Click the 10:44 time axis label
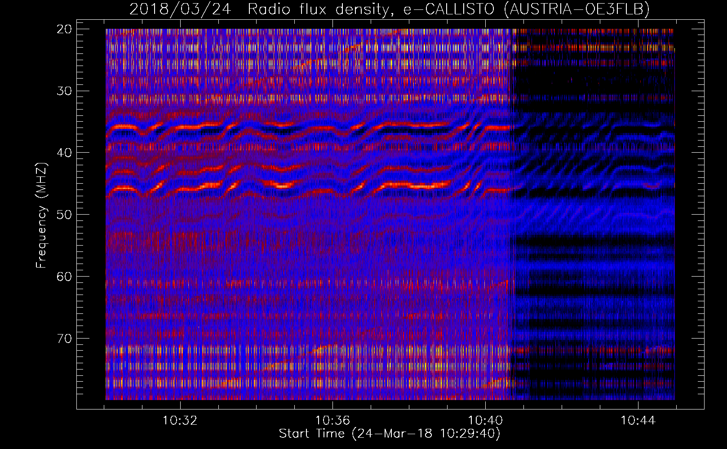 click(x=638, y=421)
